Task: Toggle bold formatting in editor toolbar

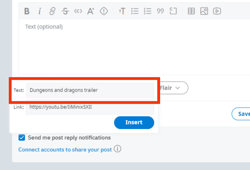Action: point(27,11)
